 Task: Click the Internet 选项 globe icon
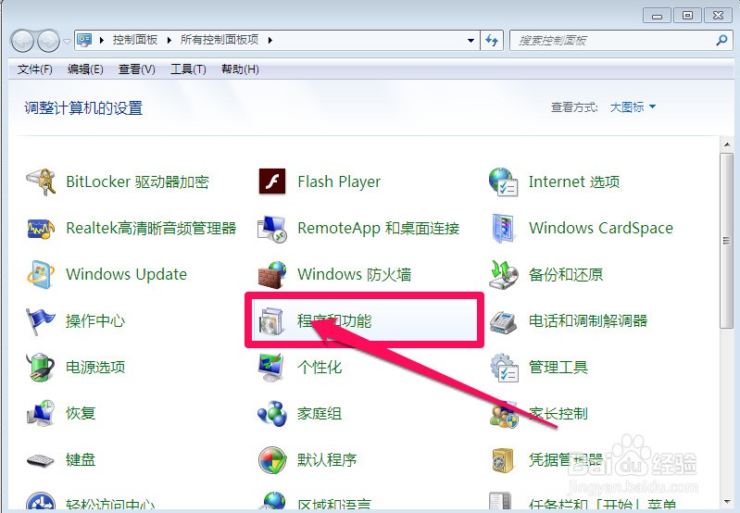pos(504,181)
